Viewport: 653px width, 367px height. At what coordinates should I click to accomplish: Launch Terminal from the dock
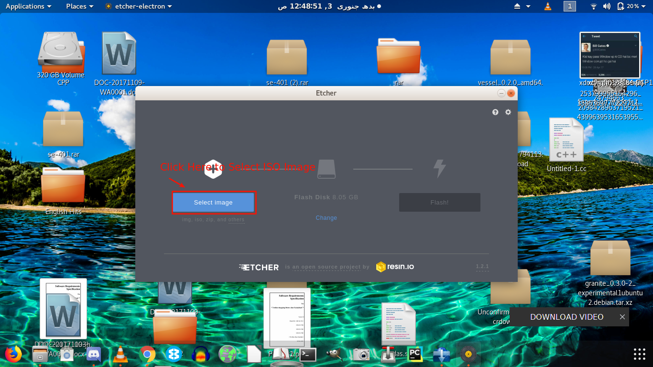[308, 354]
